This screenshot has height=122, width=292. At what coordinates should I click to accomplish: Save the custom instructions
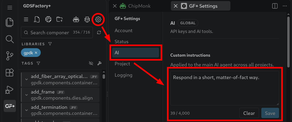point(270,113)
